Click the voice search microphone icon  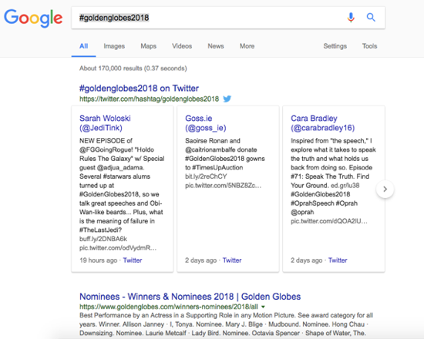pyautogui.click(x=351, y=18)
